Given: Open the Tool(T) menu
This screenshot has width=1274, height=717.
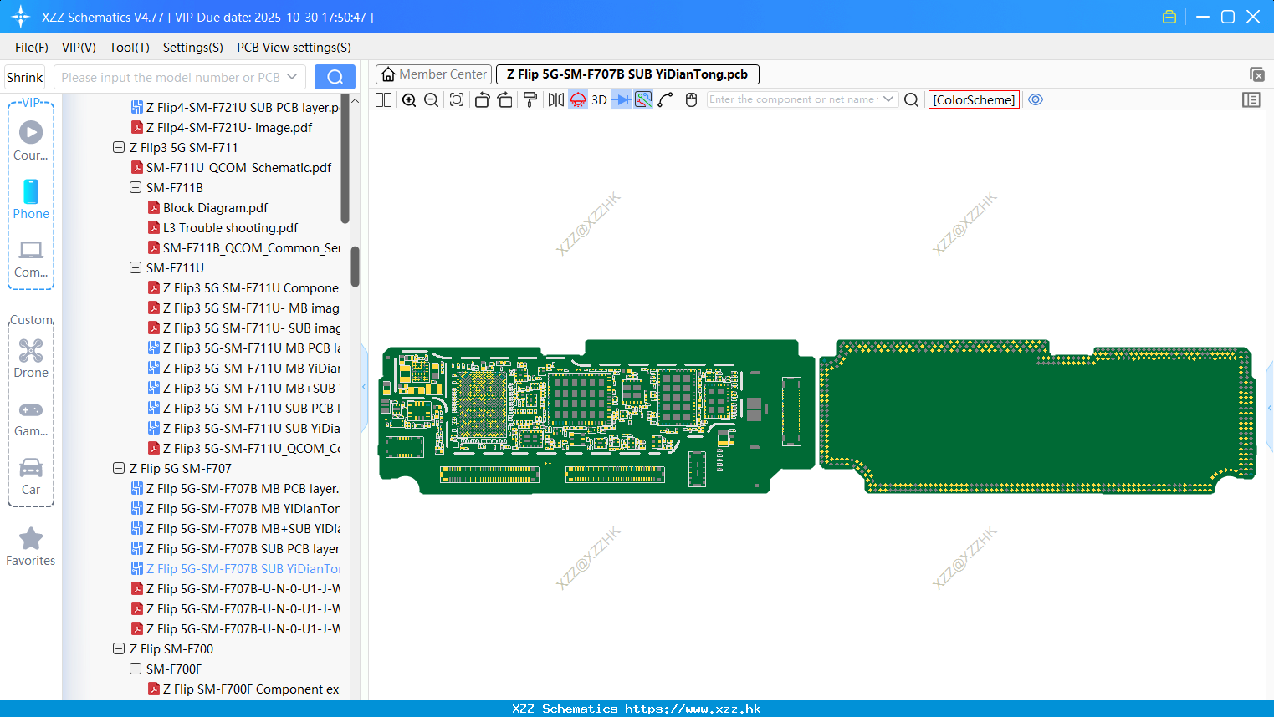Looking at the screenshot, I should pos(129,48).
